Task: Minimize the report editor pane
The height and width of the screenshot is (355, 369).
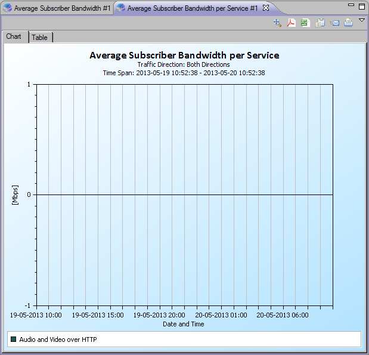Action: coord(351,5)
